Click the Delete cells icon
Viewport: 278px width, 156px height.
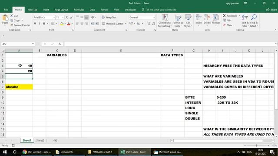point(207,18)
